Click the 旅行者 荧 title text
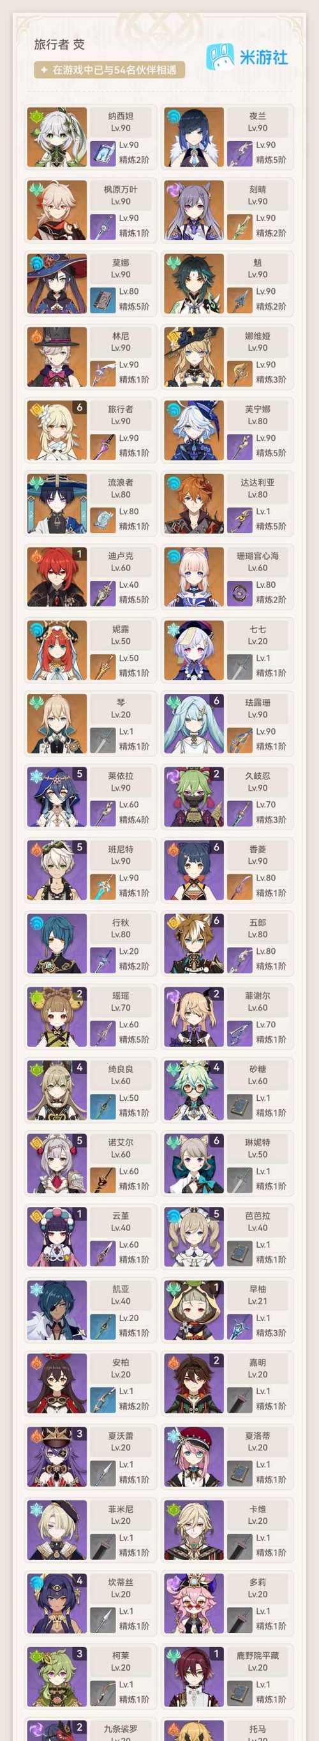 [59, 45]
